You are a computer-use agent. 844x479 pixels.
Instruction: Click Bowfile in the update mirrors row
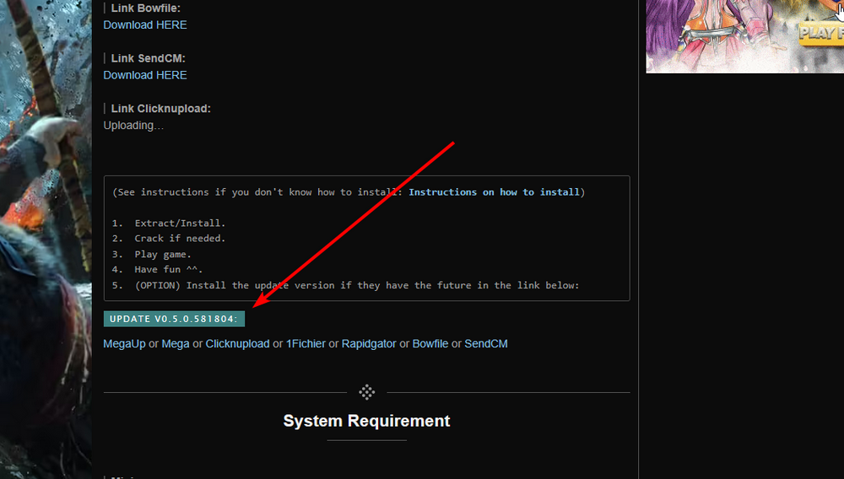pyautogui.click(x=430, y=344)
